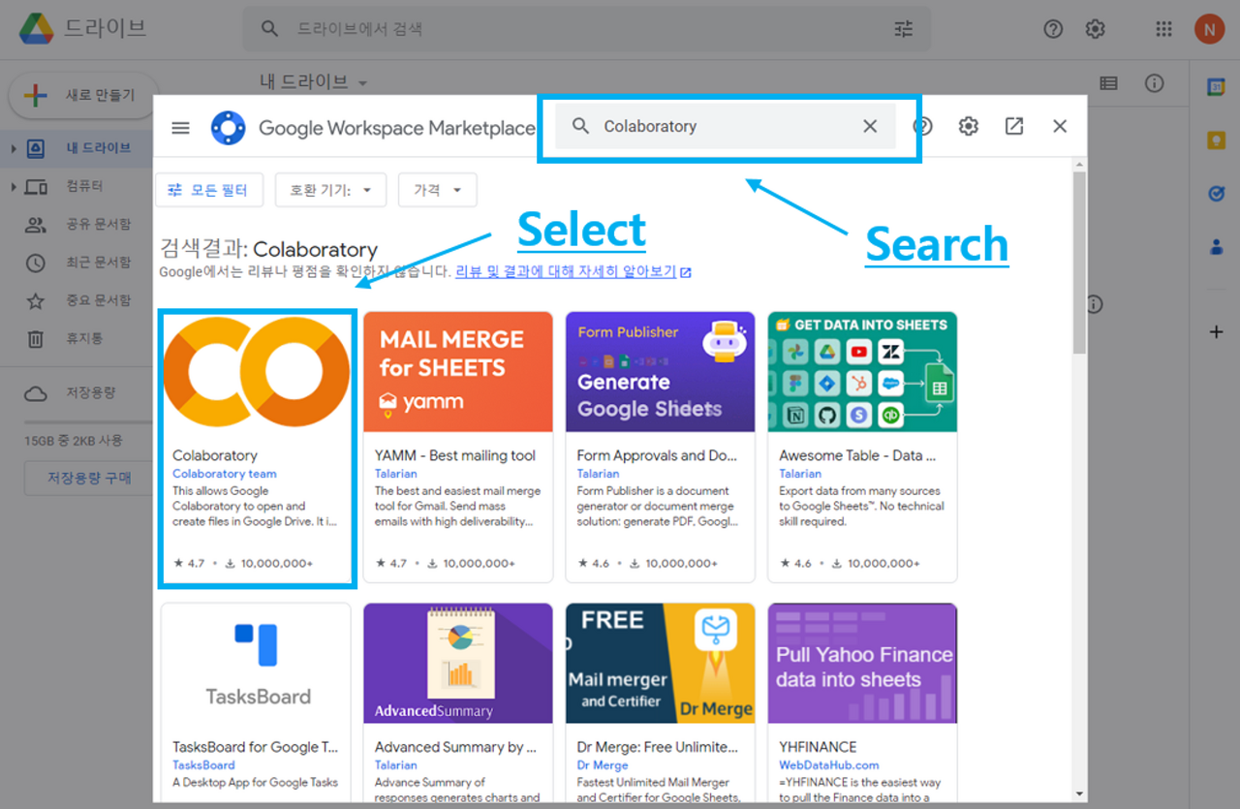The height and width of the screenshot is (809, 1240).
Task: Open Drive search options filter icon
Action: [903, 29]
